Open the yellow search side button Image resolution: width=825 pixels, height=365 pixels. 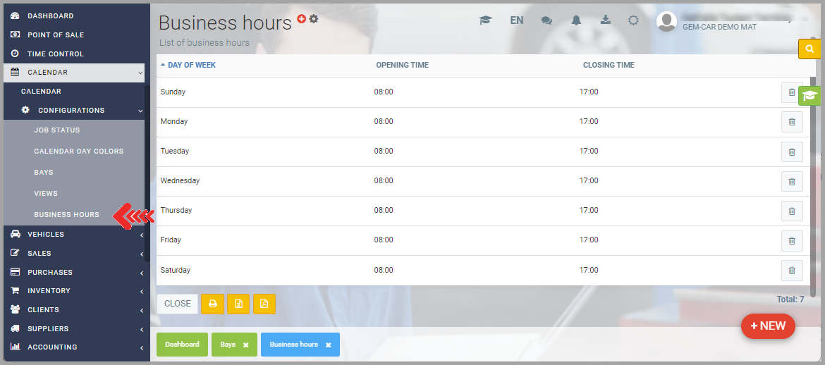[809, 49]
